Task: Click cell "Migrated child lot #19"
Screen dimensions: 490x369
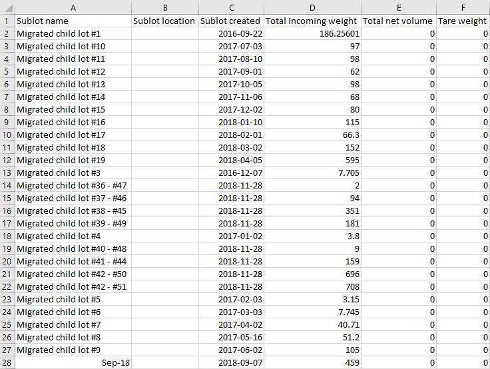Action: 73,160
